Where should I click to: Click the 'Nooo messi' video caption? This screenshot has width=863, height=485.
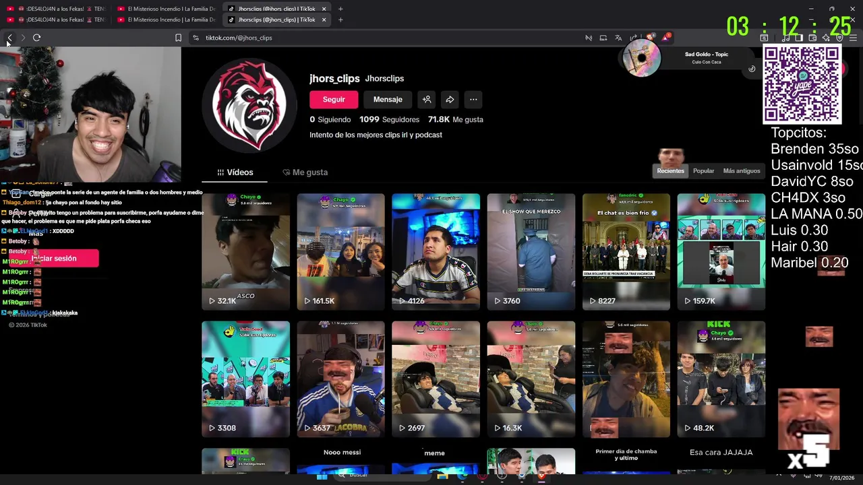coord(342,453)
